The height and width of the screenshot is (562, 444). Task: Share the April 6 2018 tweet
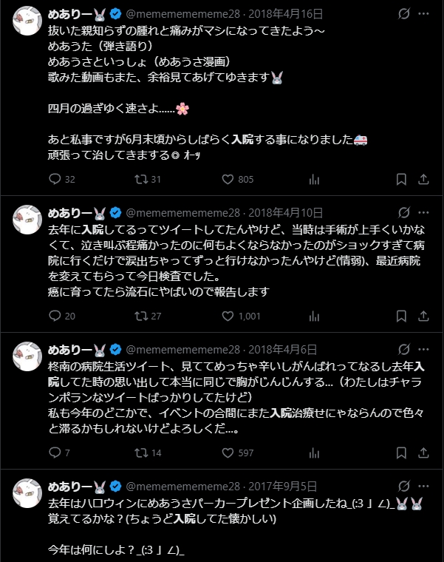click(x=423, y=453)
